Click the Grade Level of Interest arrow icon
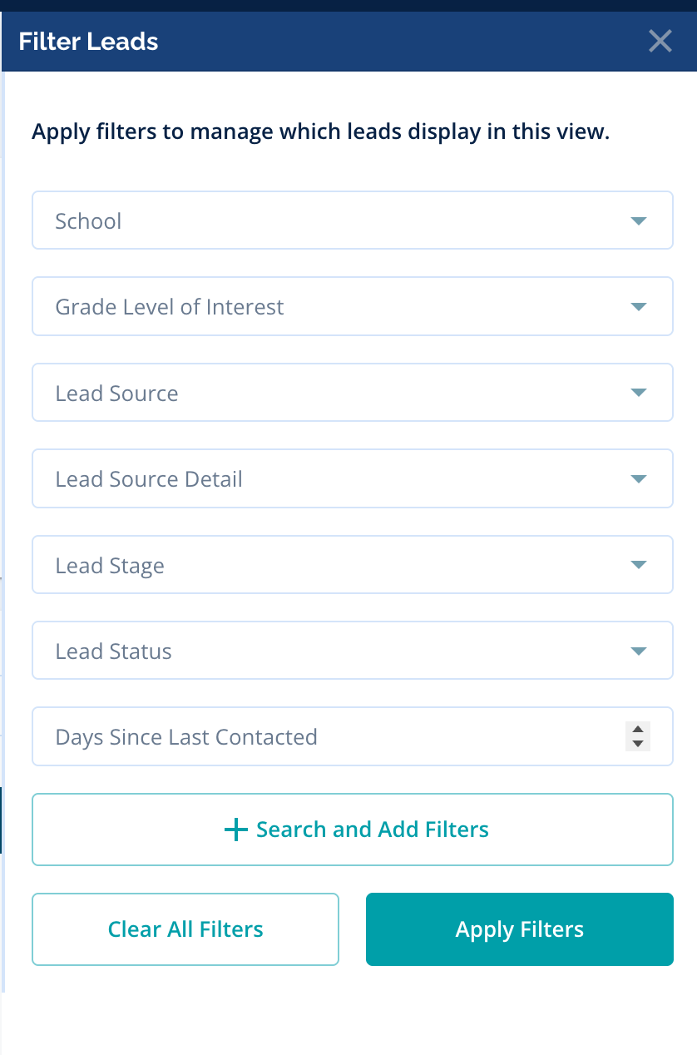 [x=638, y=307]
